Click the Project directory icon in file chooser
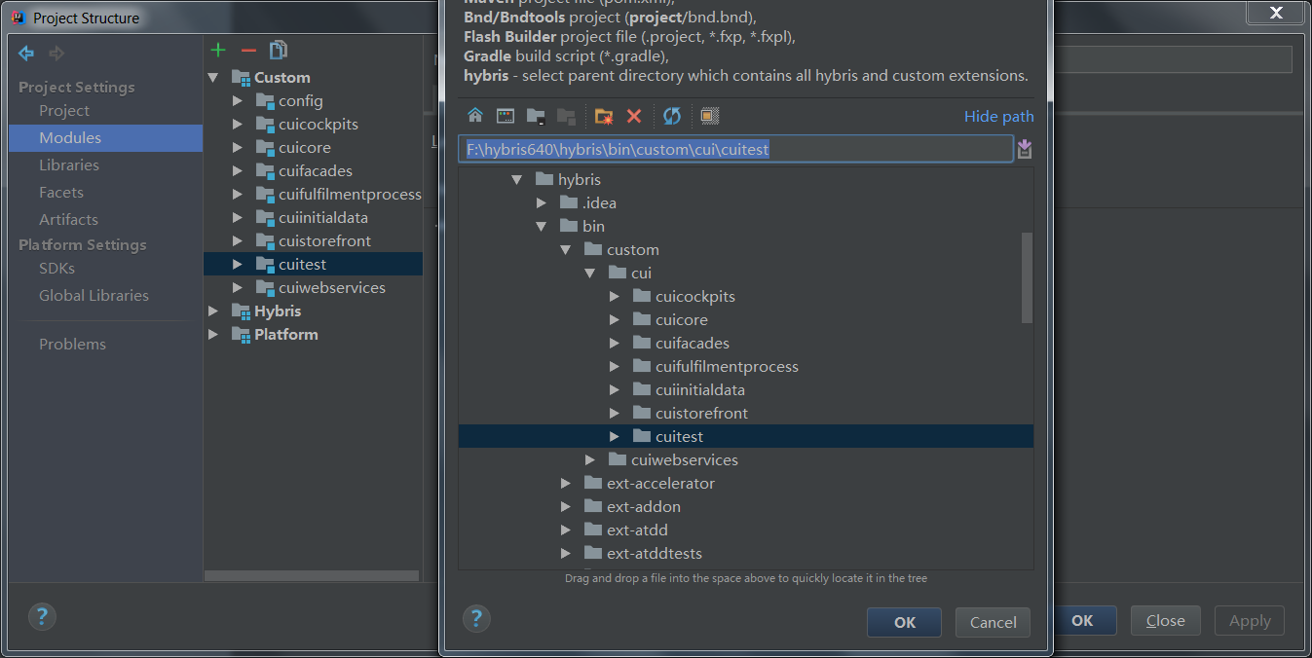The height and width of the screenshot is (658, 1312). tap(536, 116)
